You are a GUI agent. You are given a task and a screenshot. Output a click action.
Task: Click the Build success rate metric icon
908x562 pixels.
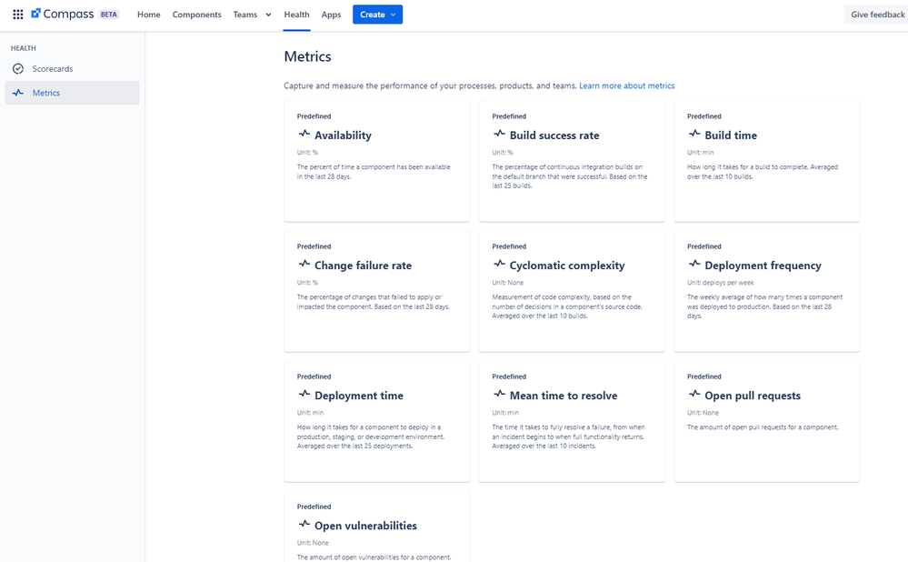[499, 135]
